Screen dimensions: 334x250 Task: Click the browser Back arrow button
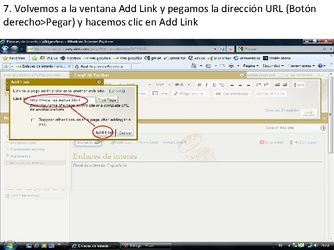[5, 49]
